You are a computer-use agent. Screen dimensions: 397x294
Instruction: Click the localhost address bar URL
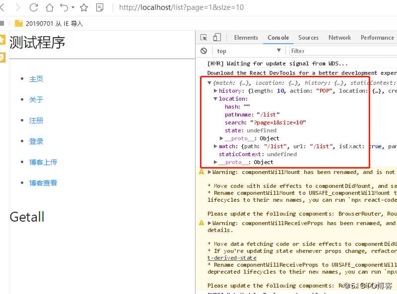181,7
